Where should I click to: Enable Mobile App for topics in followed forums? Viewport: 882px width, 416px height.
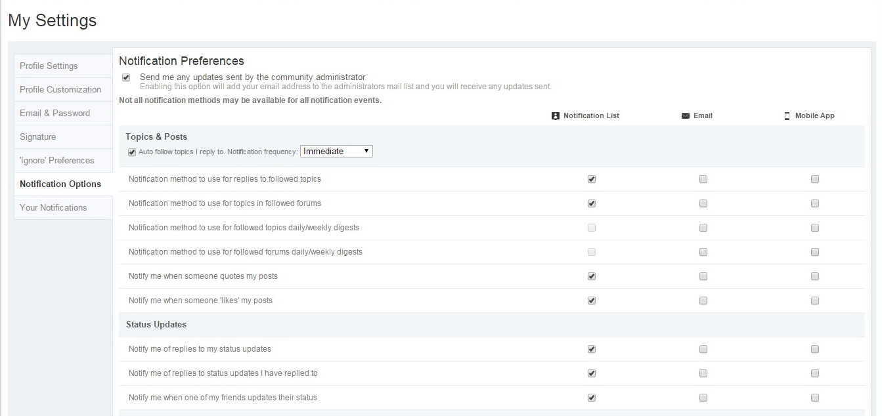point(815,203)
